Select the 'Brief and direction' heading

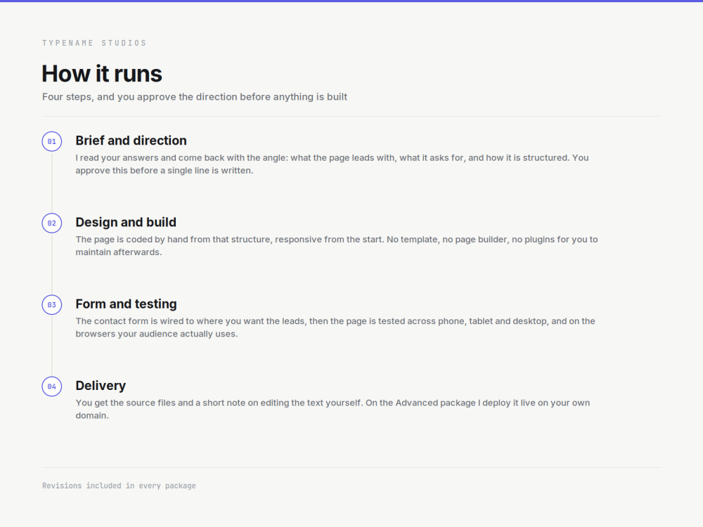[131, 141]
